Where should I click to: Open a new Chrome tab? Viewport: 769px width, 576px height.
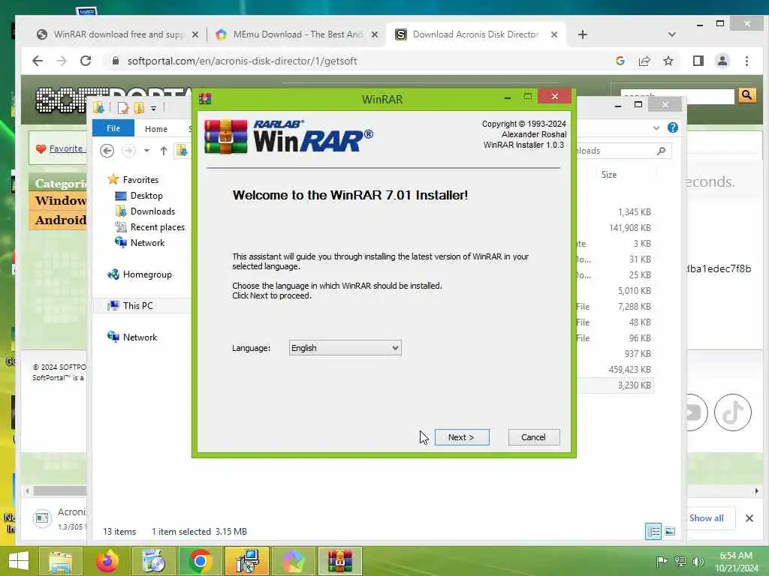point(582,34)
